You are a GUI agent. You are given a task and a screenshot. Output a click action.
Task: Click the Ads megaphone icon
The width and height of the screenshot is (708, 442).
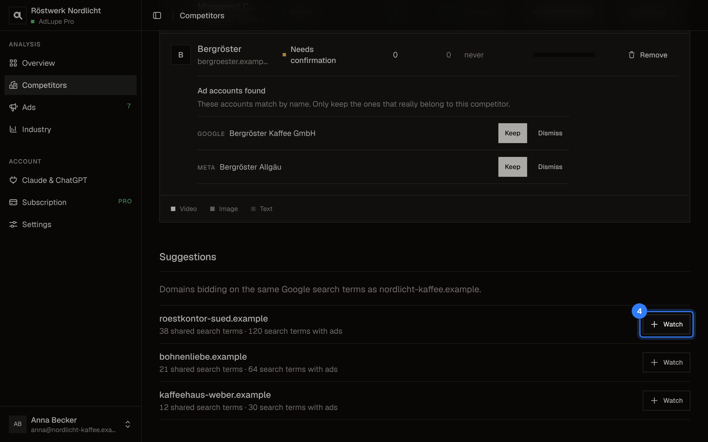click(13, 107)
